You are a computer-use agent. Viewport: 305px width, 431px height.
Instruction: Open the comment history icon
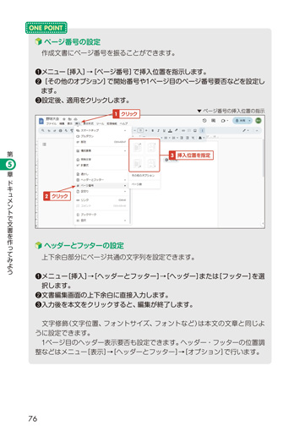point(213,121)
